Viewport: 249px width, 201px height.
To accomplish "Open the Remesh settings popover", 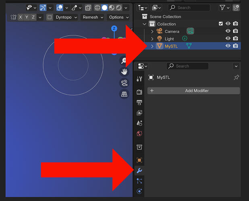I will tap(93, 17).
